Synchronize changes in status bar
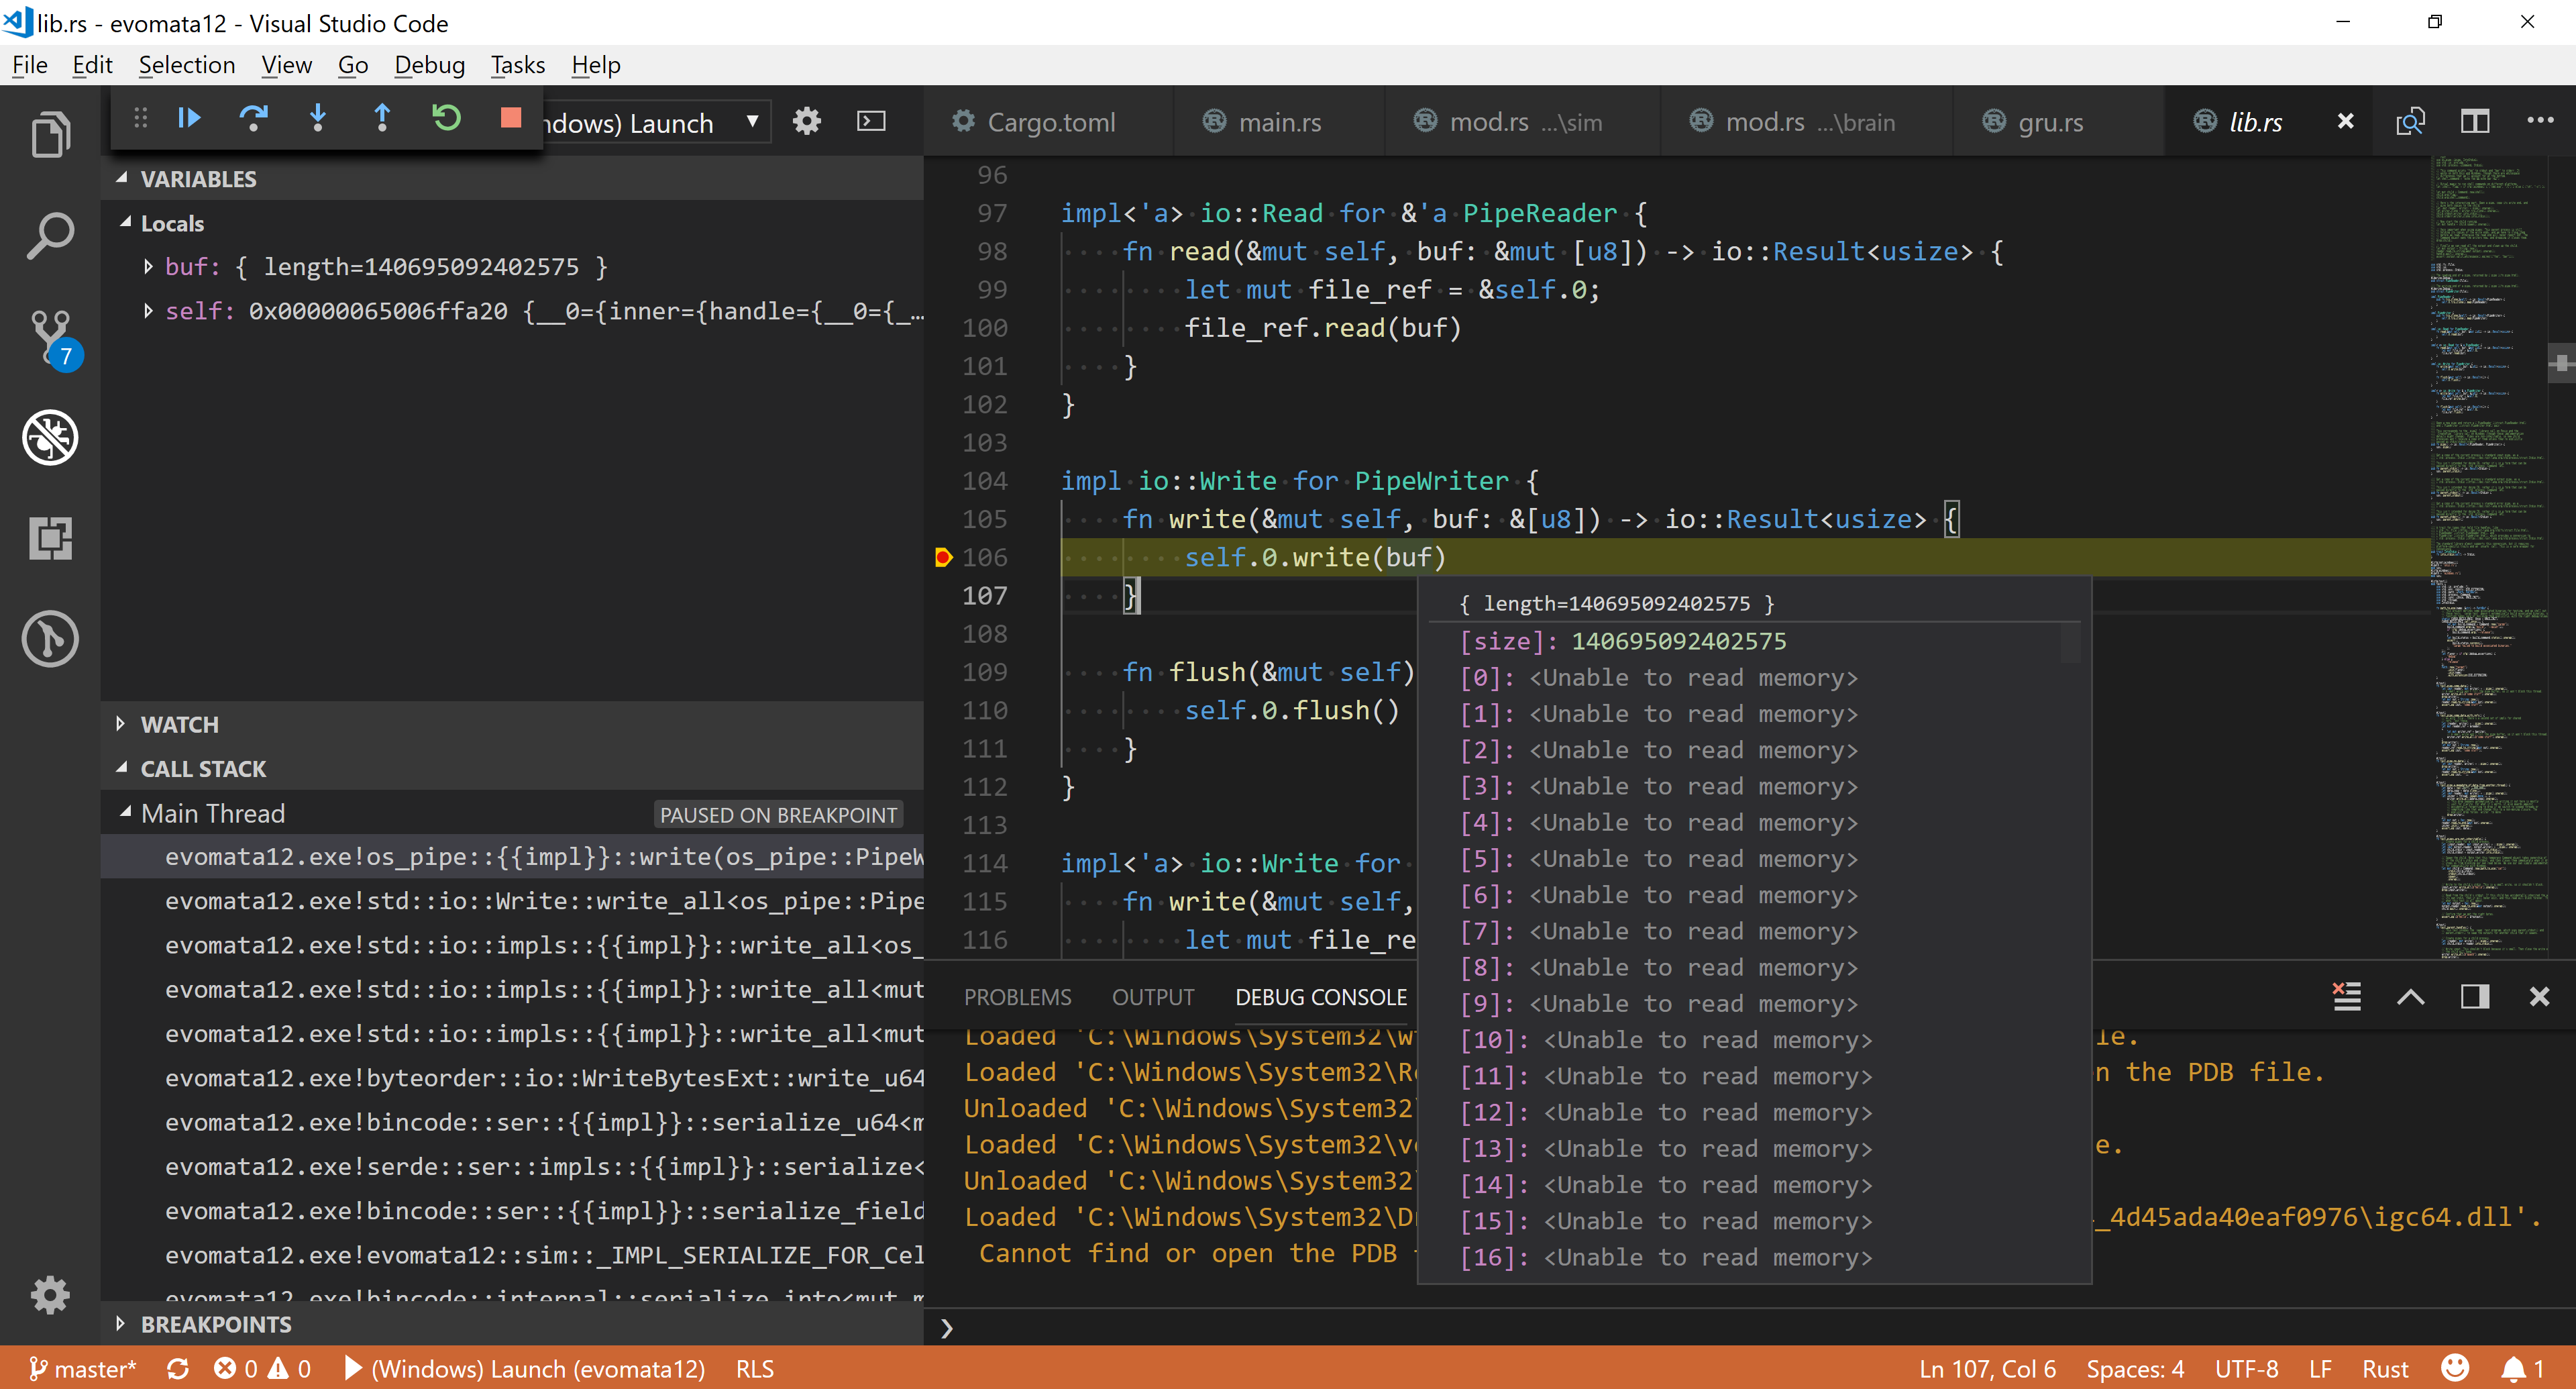The width and height of the screenshot is (2576, 1389). point(178,1369)
